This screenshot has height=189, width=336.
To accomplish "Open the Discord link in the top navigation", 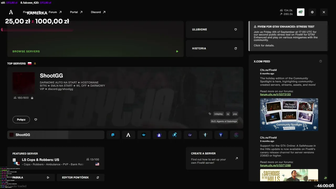I will click(x=98, y=12).
